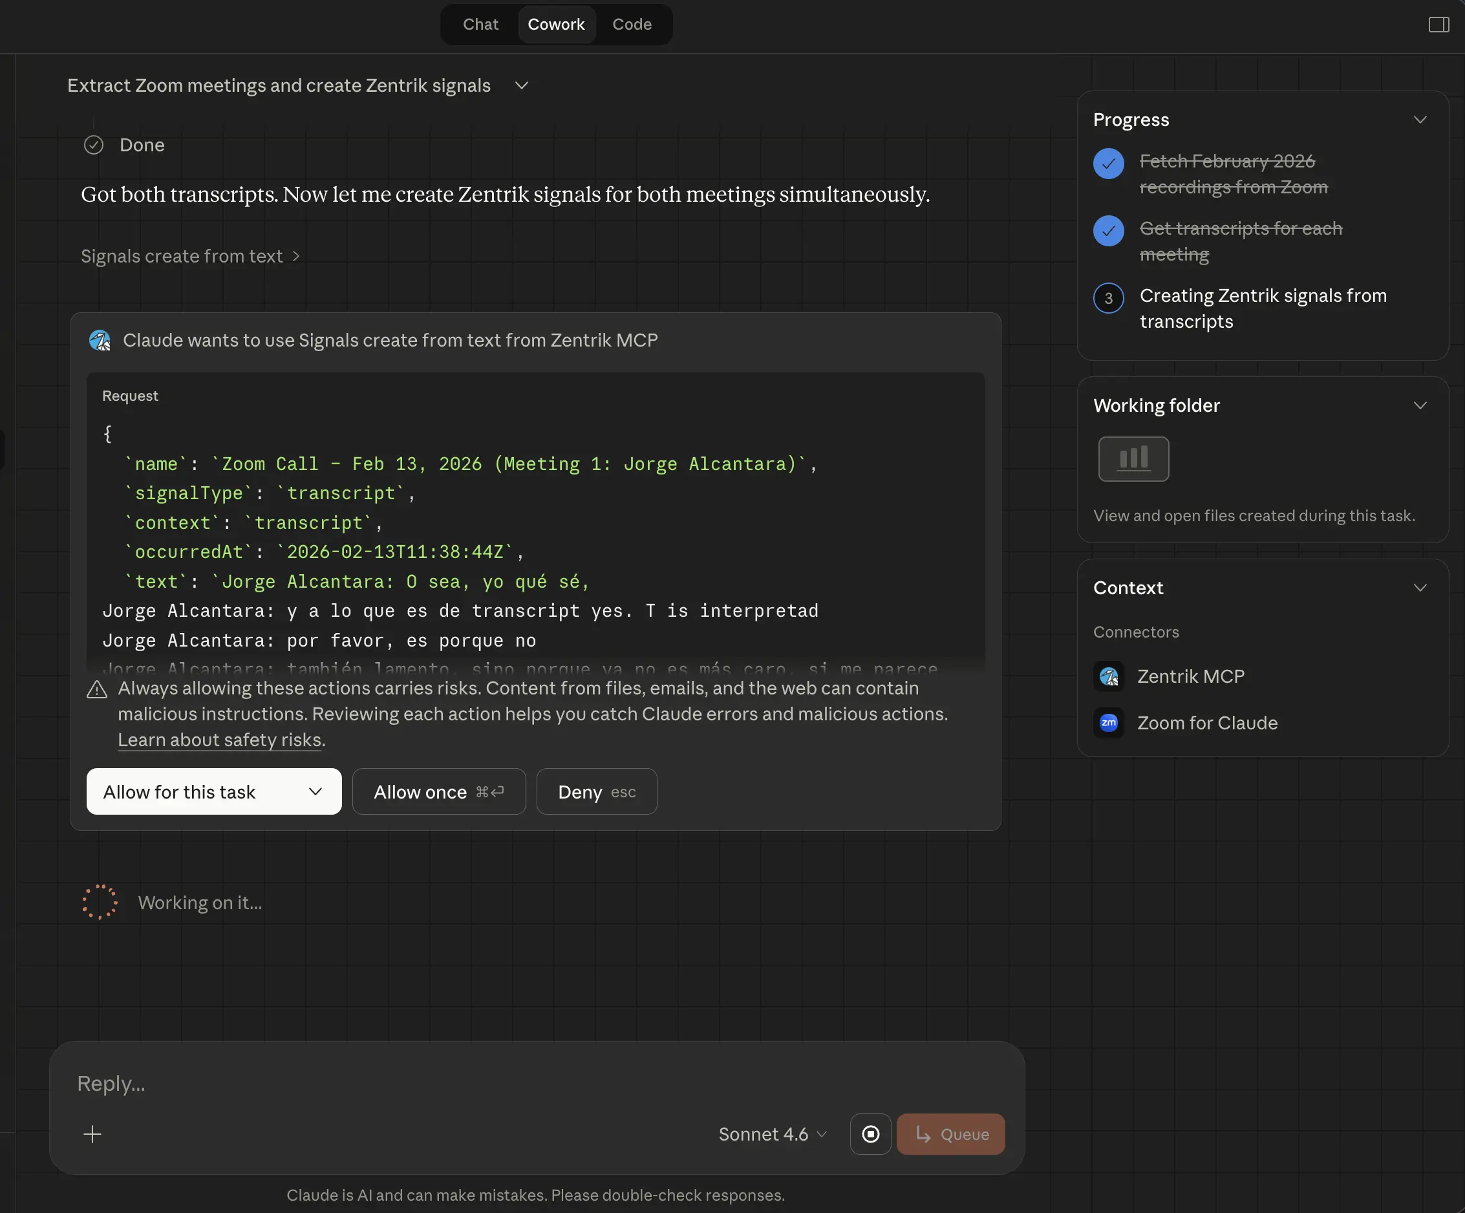
Task: Toggle Get transcripts for each meeting checkmark
Action: (x=1108, y=231)
